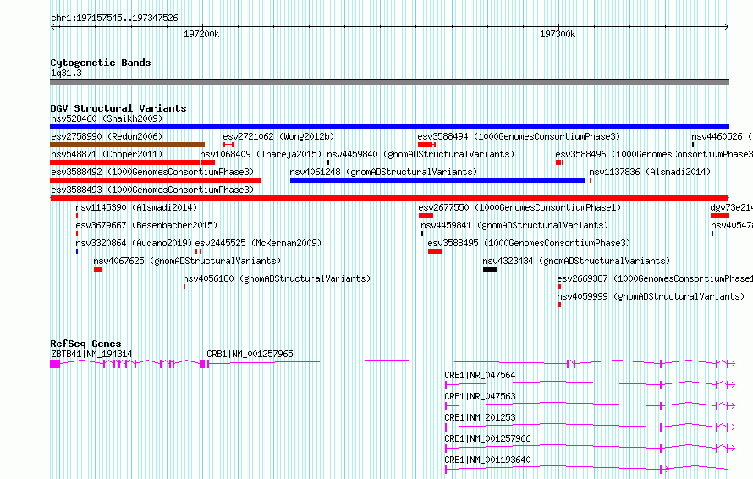Screen dimensions: 753x479
Task: Open nsv1145390 (Alsmadi2014) label
Action: [x=136, y=207]
